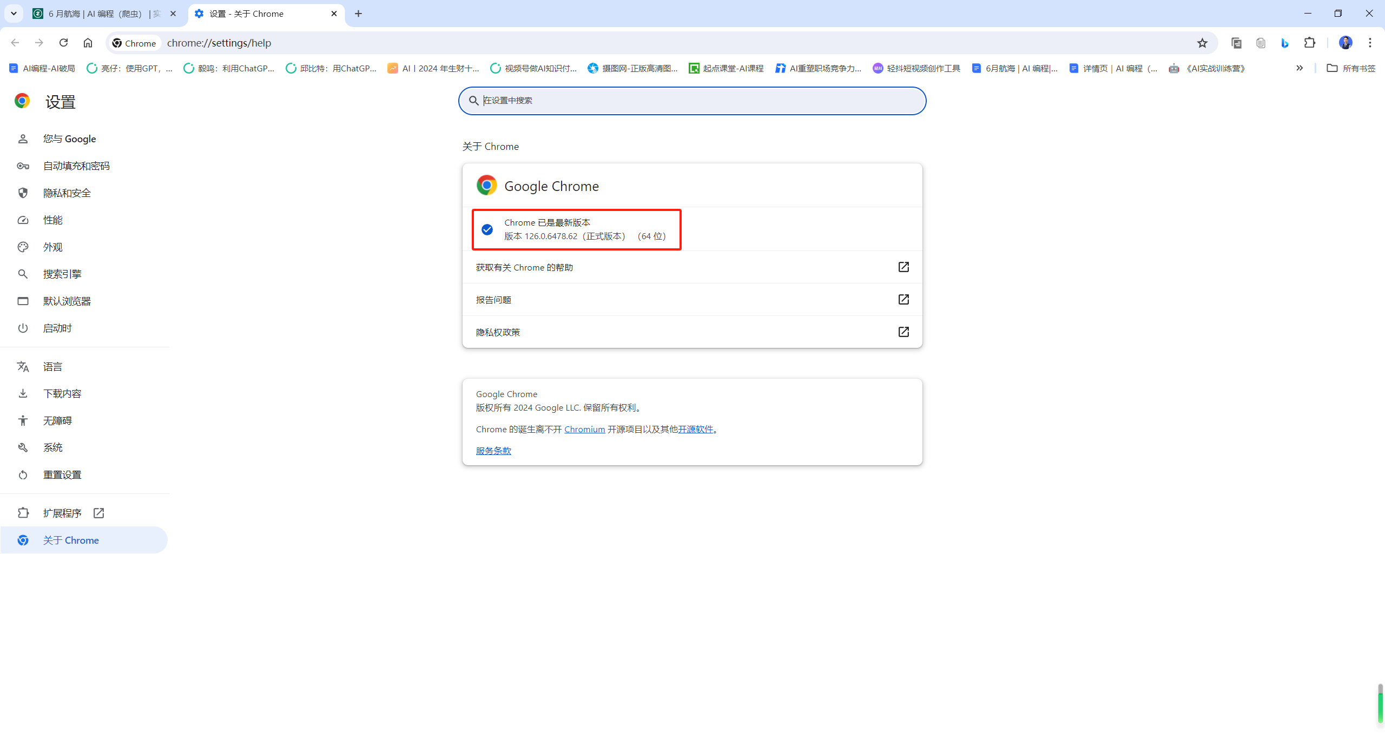
Task: Select 关于 Chrome in the sidebar
Action: click(84, 540)
